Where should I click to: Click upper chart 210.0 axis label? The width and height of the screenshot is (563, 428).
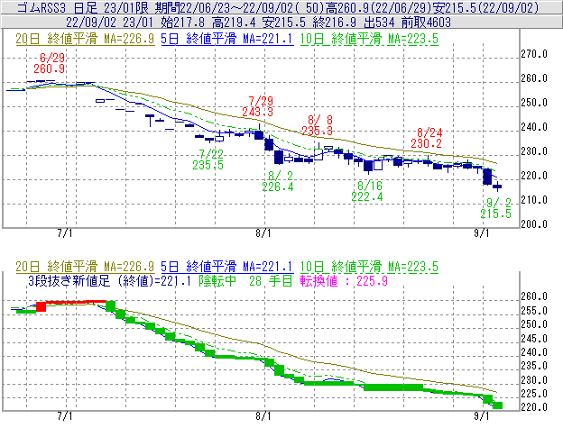coord(534,200)
